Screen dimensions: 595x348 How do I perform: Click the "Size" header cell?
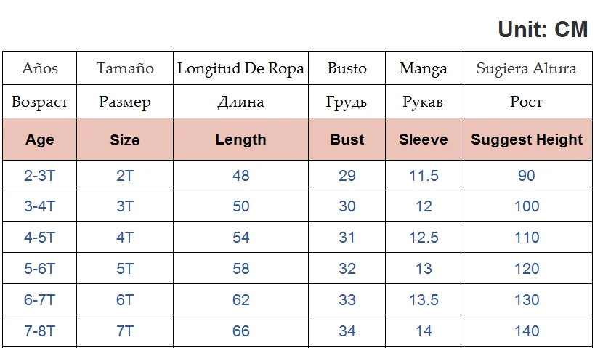point(125,139)
